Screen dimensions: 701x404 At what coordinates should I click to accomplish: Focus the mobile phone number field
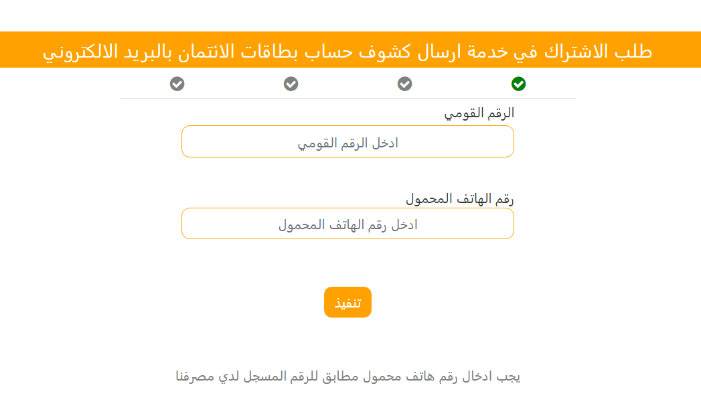point(347,224)
